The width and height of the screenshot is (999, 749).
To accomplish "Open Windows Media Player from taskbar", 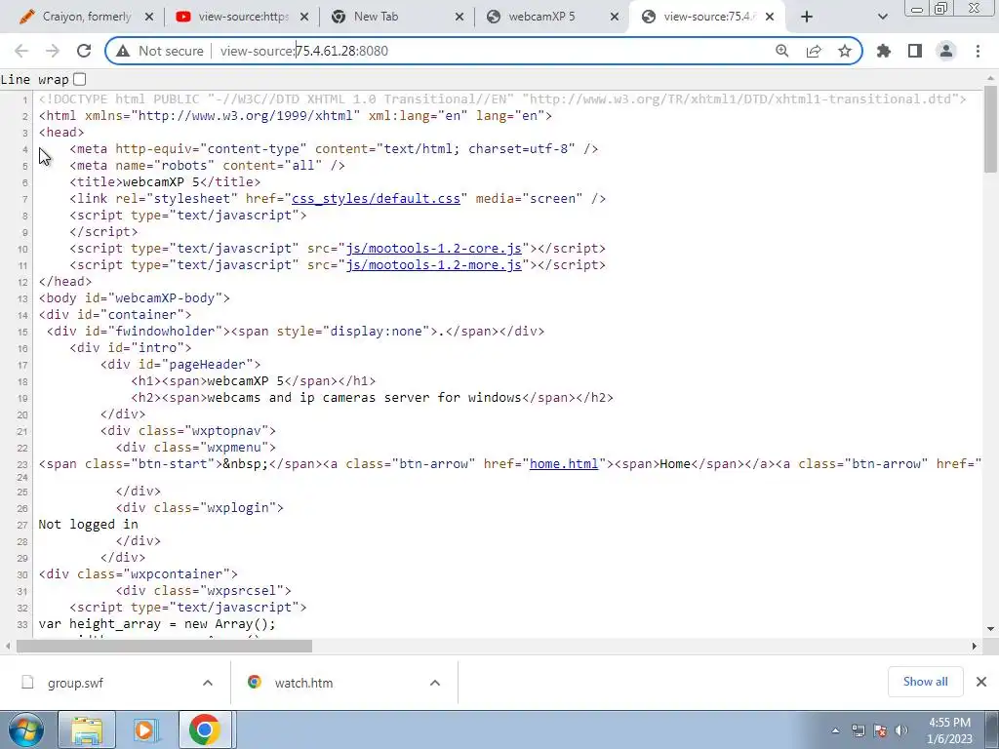I will (146, 729).
